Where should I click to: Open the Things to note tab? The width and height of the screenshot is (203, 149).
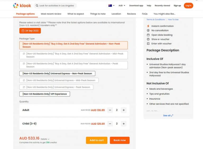[98, 14]
